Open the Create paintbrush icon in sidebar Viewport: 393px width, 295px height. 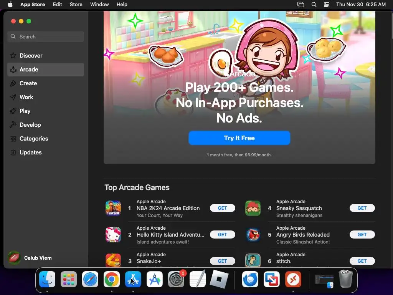coord(13,83)
